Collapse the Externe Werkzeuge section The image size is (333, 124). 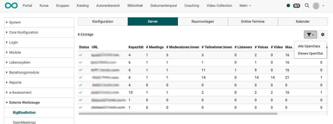click(24, 102)
